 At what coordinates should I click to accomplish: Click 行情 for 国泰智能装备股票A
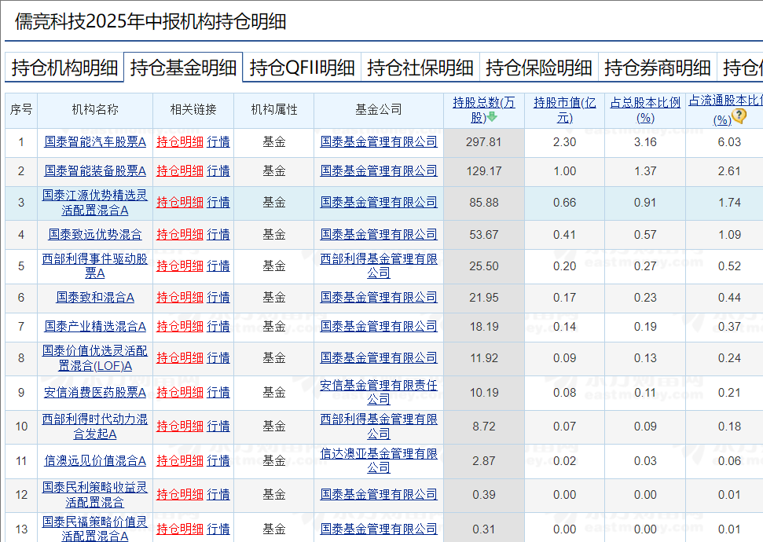pyautogui.click(x=218, y=171)
